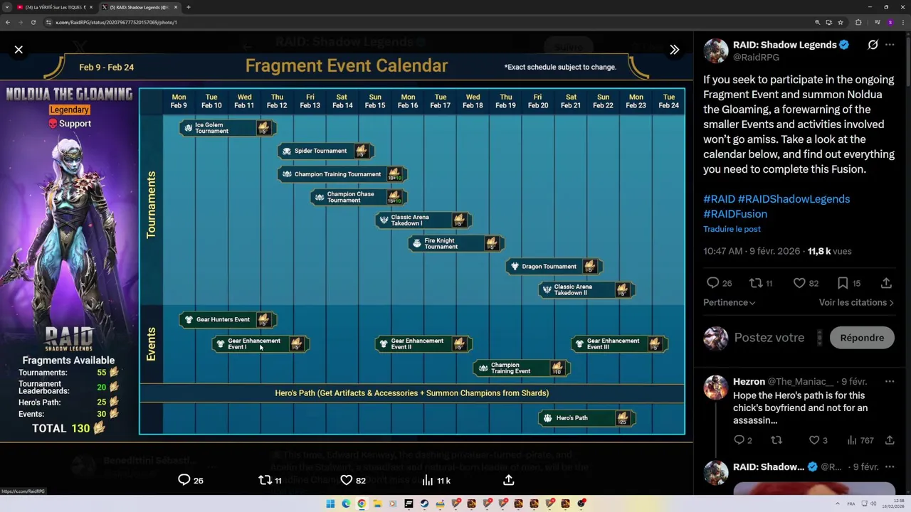Open Microsoft Edge from the taskbar
Screen dimensions: 911x512
click(346, 503)
